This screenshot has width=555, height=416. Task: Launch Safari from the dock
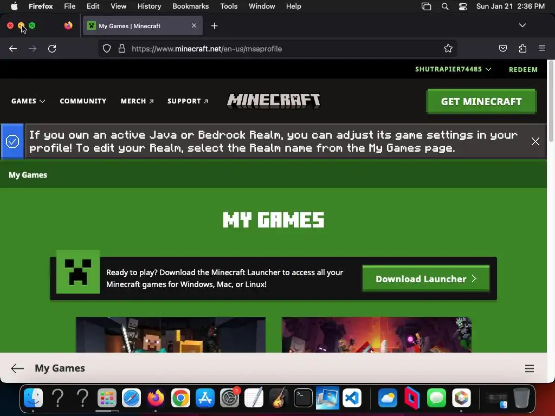pyautogui.click(x=131, y=398)
